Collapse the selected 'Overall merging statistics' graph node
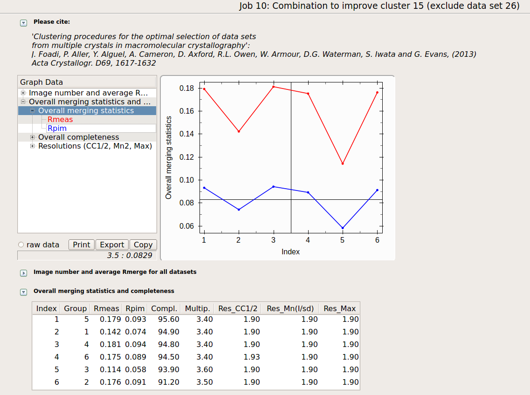530x395 pixels. point(32,111)
